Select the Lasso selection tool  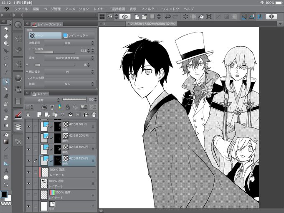click(6, 58)
